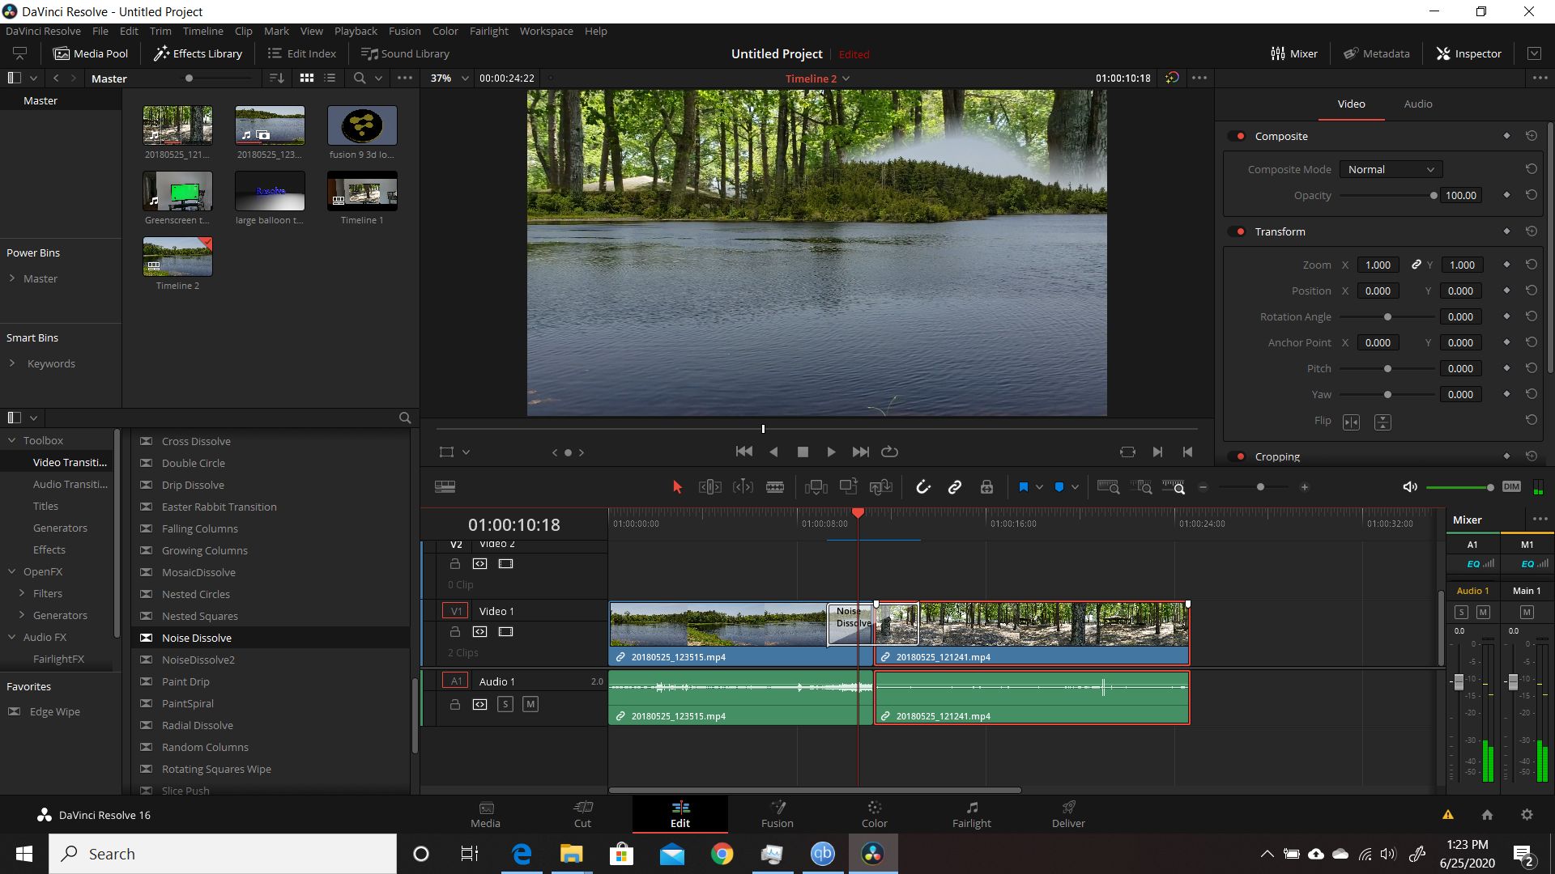
Task: Switch to the Color page
Action: [x=874, y=814]
